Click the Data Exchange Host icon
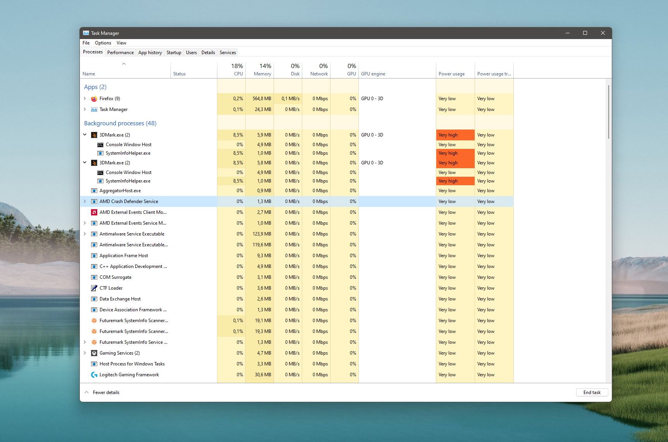The image size is (668, 442). pos(94,299)
